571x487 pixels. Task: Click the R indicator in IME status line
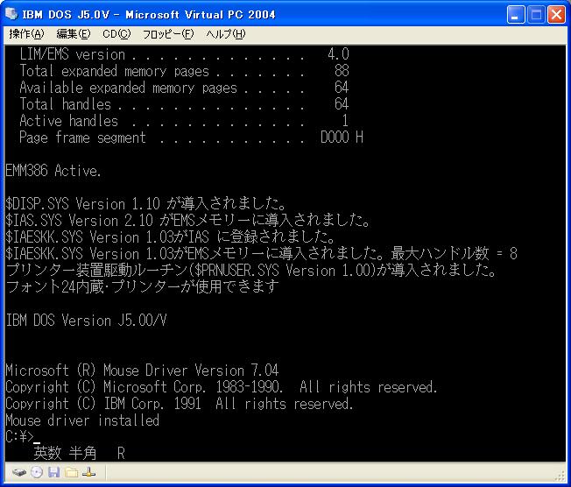pos(121,454)
